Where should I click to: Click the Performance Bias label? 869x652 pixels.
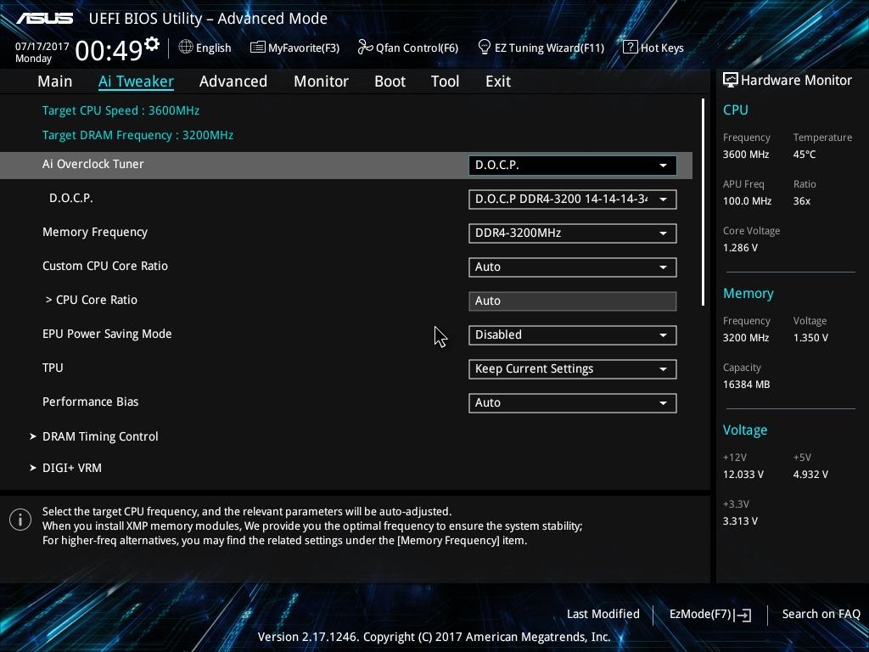point(90,402)
